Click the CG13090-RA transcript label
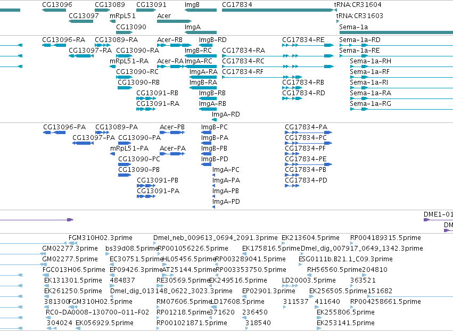453x331 pixels. (x=137, y=50)
